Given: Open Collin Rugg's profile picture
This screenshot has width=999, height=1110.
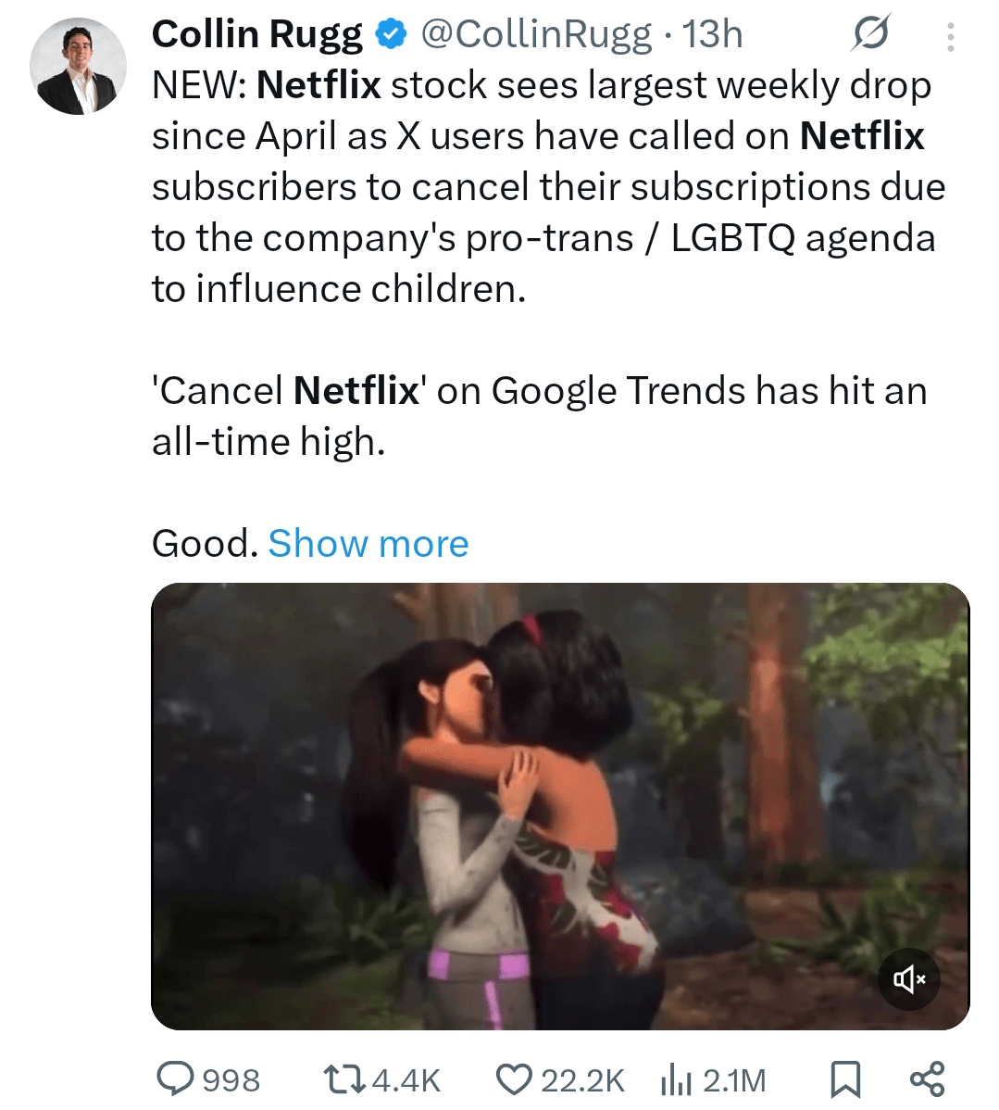Looking at the screenshot, I should 78,66.
